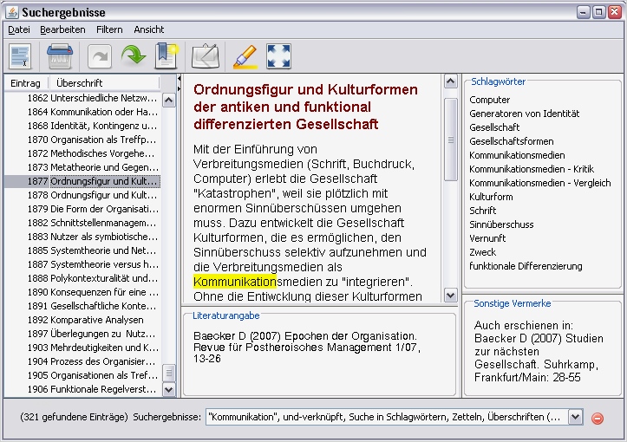Screen dimensions: 627x442
Task: Select highlighted entry 1877 Ordnungsfigur
Action: click(x=82, y=181)
